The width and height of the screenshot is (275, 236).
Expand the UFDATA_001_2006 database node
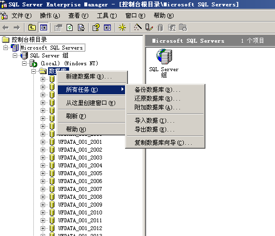pyautogui.click(x=43, y=181)
